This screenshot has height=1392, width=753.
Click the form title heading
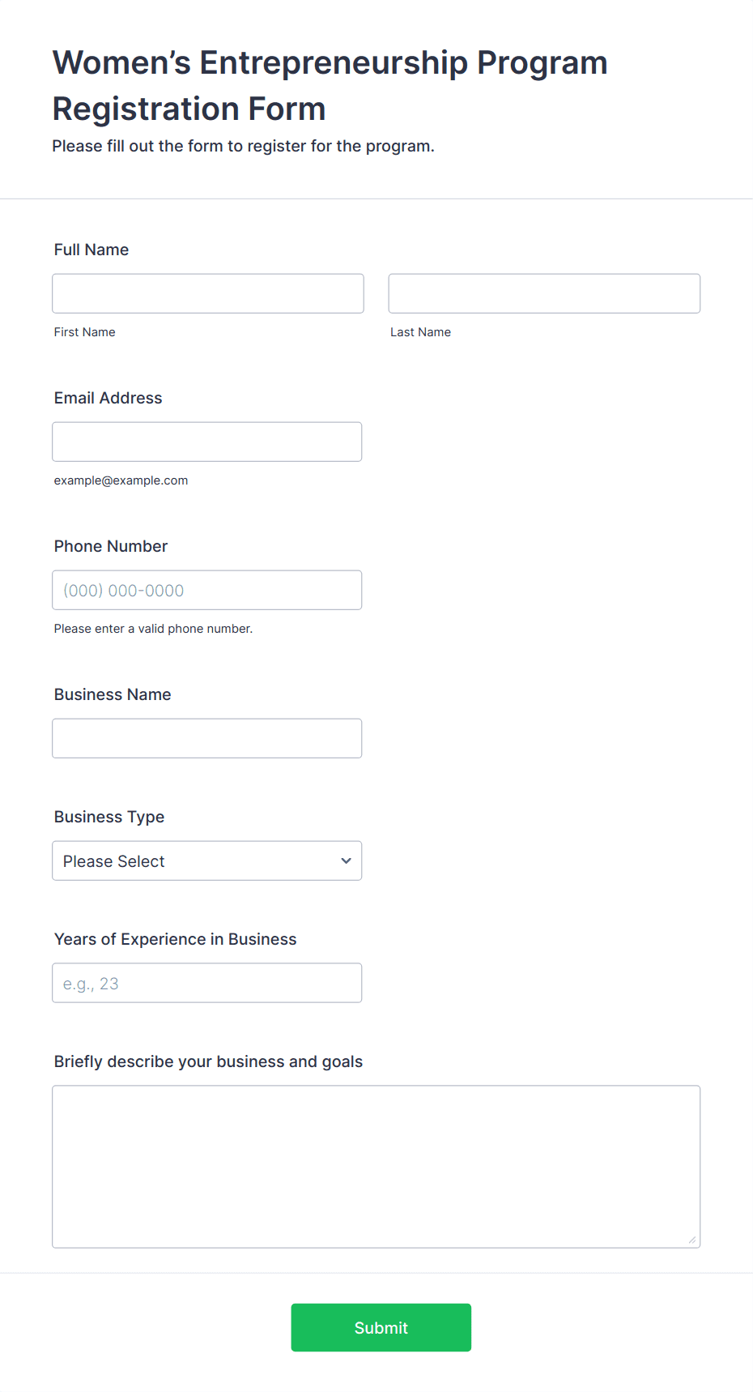[x=330, y=85]
